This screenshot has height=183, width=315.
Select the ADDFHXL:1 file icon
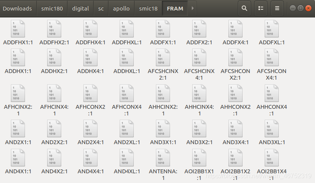click(x=127, y=29)
